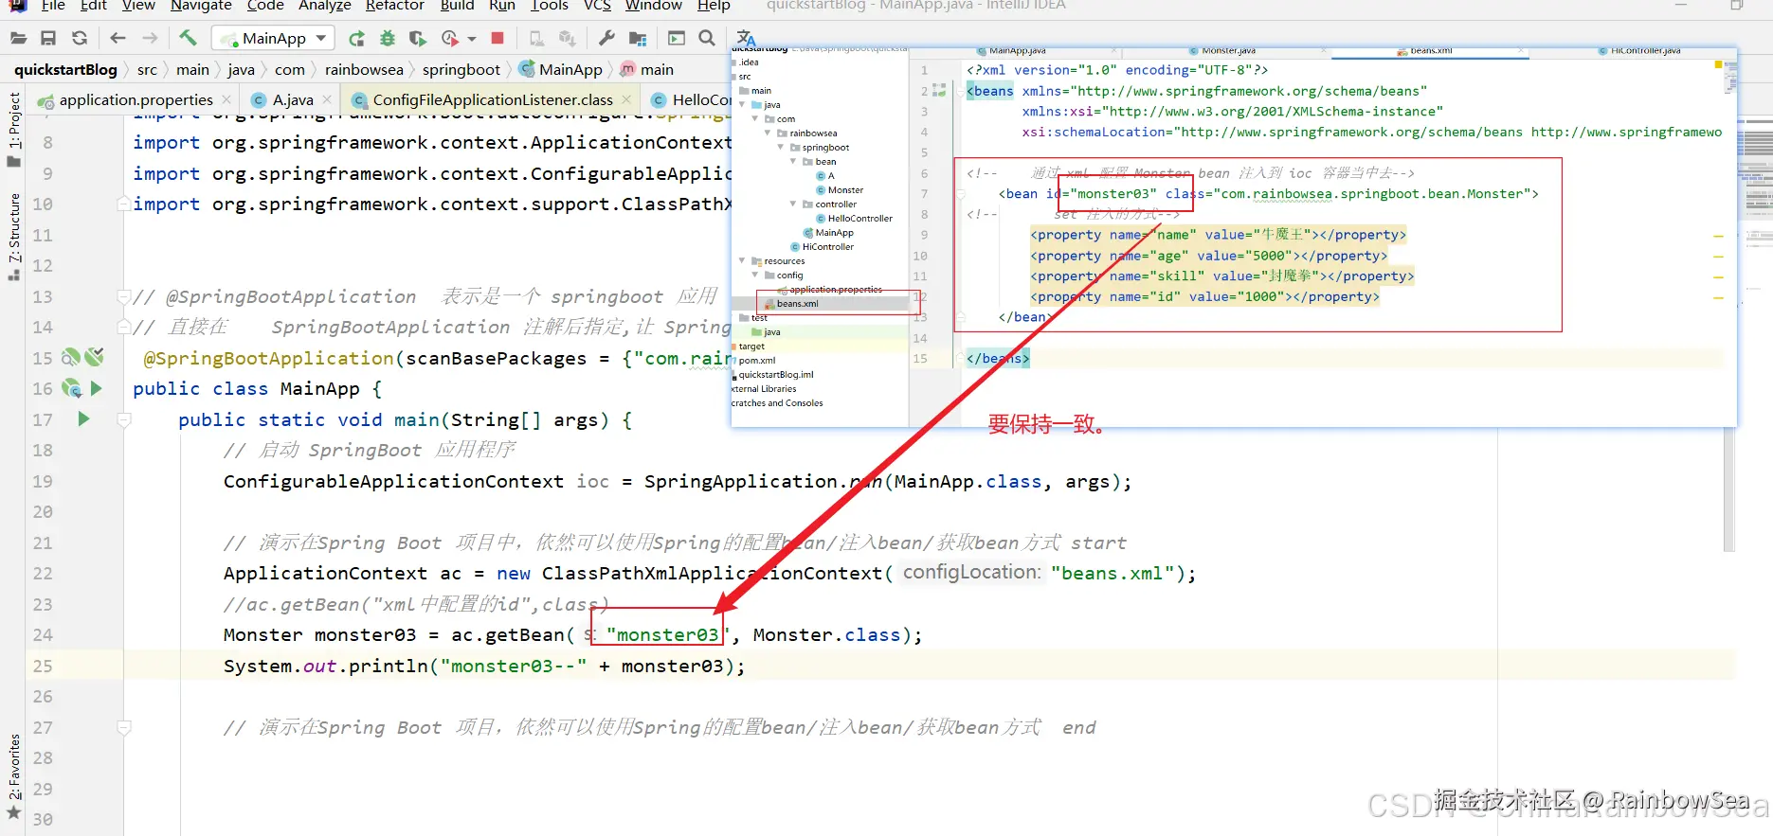
Task: Click the class gutter icon on line 16
Action: (71, 388)
